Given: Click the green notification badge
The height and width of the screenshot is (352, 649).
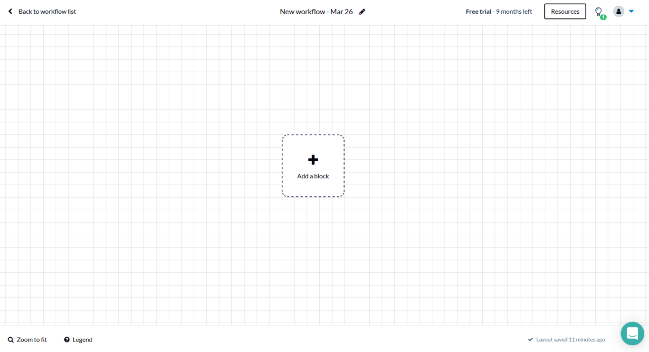Looking at the screenshot, I should (x=603, y=17).
